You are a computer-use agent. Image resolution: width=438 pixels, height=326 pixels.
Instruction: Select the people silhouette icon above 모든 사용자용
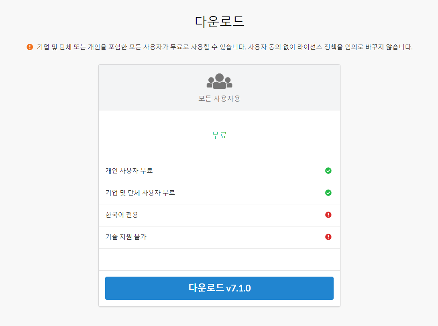point(219,80)
